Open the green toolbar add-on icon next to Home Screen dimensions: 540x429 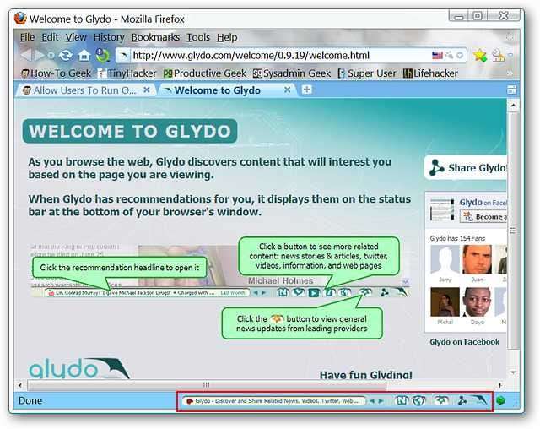click(103, 55)
